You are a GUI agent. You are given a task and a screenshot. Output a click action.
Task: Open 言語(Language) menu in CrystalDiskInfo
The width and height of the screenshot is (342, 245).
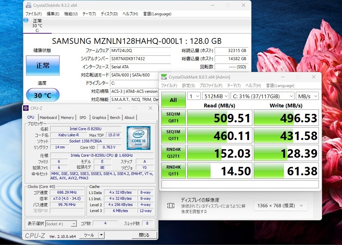point(157,14)
